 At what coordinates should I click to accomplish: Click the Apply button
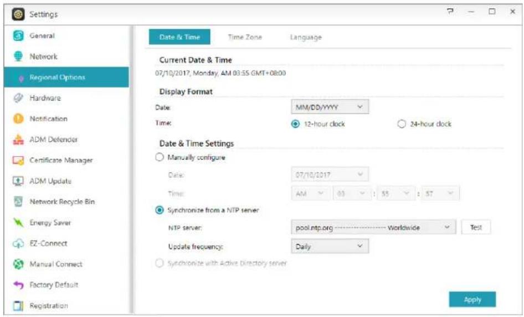(x=472, y=300)
